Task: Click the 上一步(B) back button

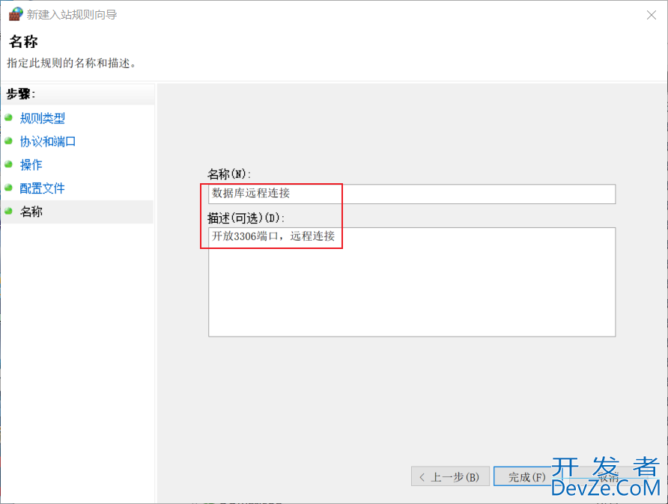Action: click(450, 476)
